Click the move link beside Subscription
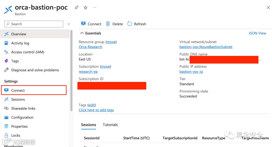 106,67
